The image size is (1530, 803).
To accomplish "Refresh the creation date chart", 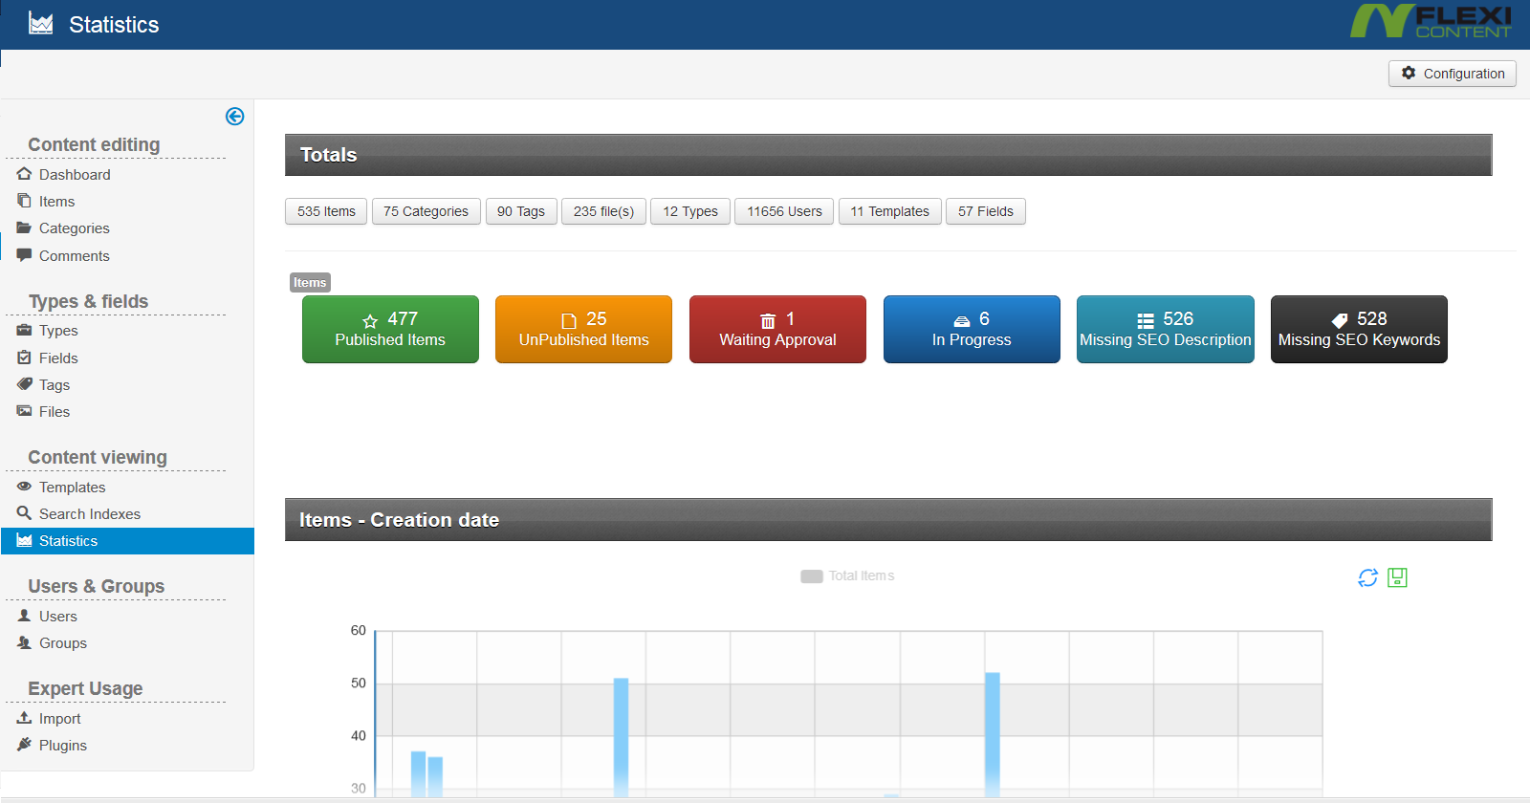I will pos(1367,577).
